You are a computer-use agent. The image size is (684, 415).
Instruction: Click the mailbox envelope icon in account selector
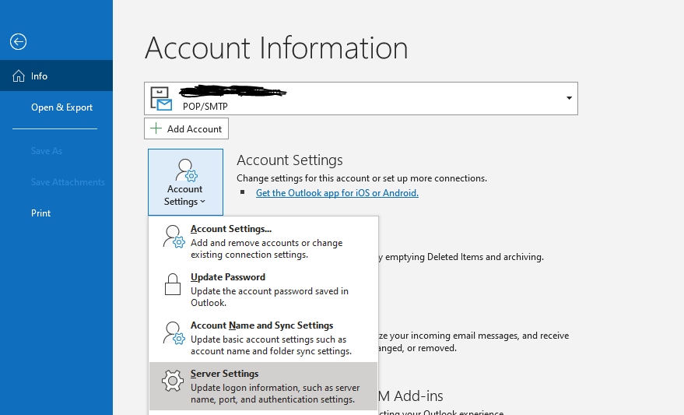161,98
